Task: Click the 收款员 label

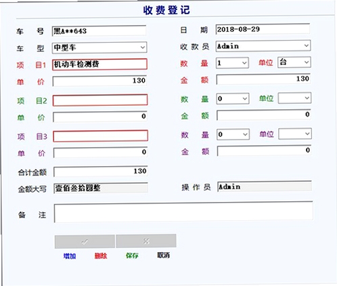Action: 195,47
